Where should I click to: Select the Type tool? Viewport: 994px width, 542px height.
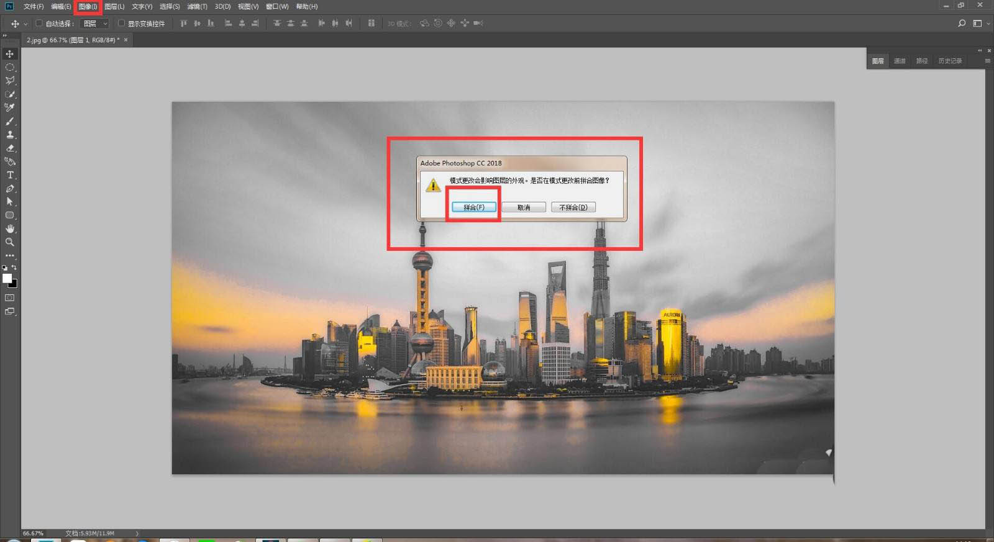point(10,175)
